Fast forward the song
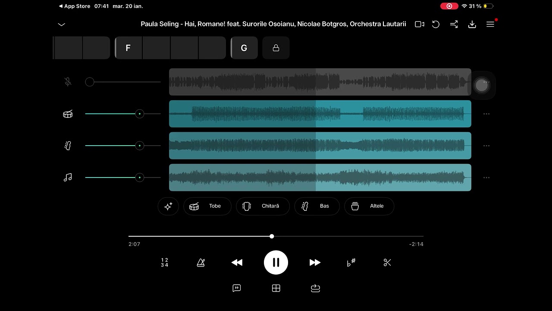The width and height of the screenshot is (552, 311). (315, 263)
